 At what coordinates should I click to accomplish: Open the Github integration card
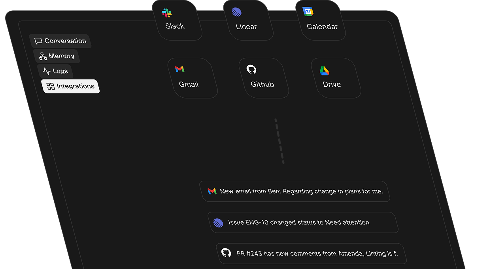(x=264, y=78)
